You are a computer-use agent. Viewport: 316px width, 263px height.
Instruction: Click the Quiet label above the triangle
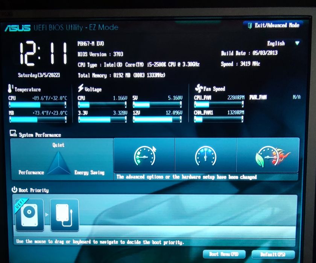pyautogui.click(x=58, y=145)
